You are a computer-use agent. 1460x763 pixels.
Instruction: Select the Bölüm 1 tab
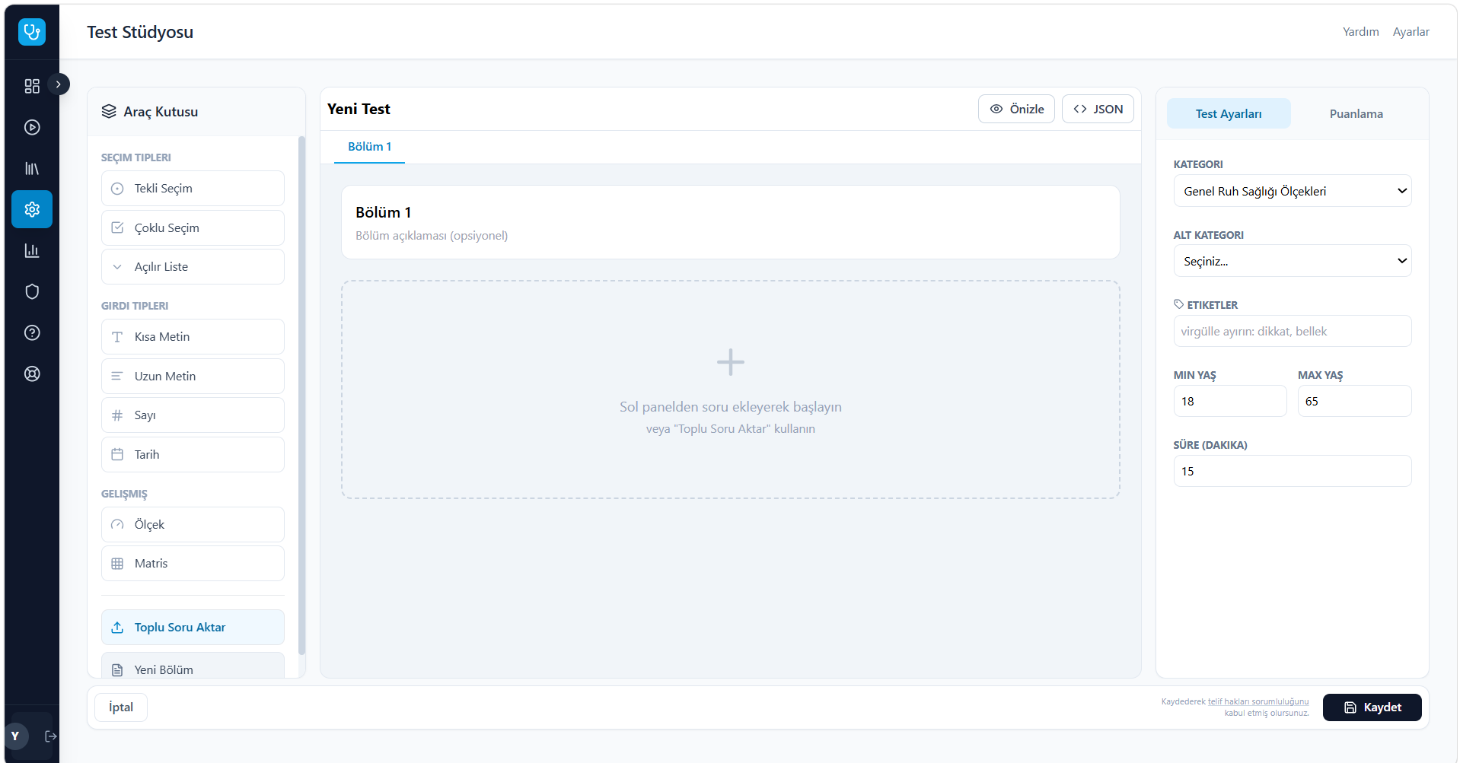[x=369, y=147]
